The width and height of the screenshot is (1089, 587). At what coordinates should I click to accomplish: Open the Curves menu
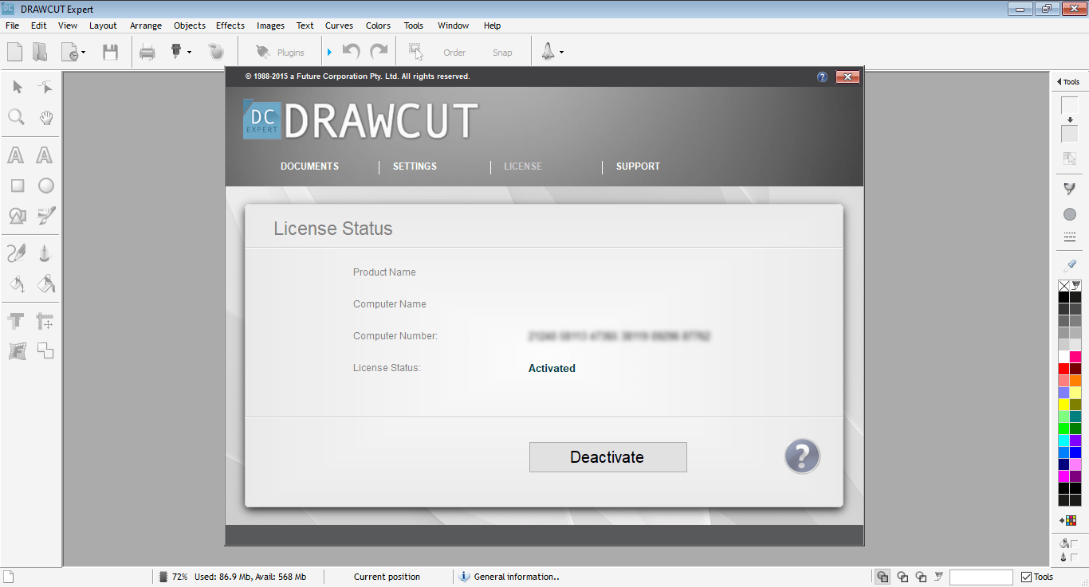coord(339,25)
